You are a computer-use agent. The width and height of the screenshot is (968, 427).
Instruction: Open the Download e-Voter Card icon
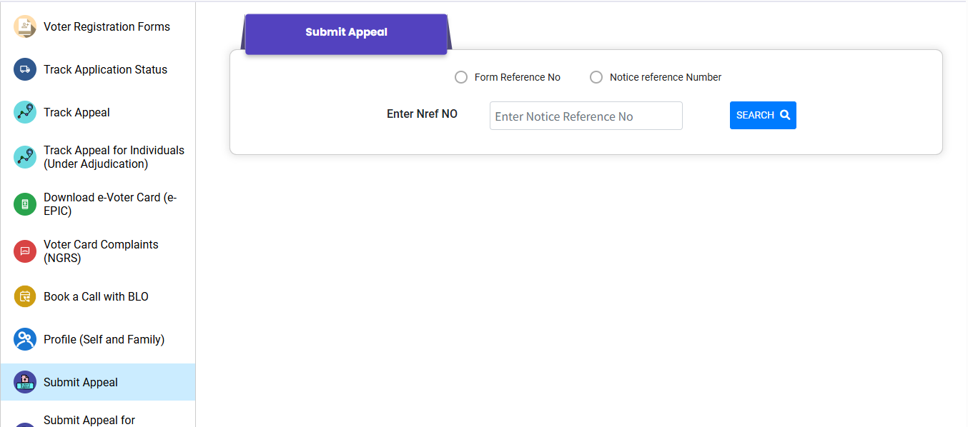click(25, 204)
